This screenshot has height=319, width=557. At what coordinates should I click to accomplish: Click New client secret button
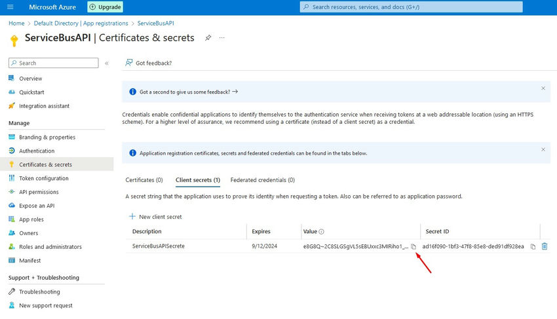(155, 217)
